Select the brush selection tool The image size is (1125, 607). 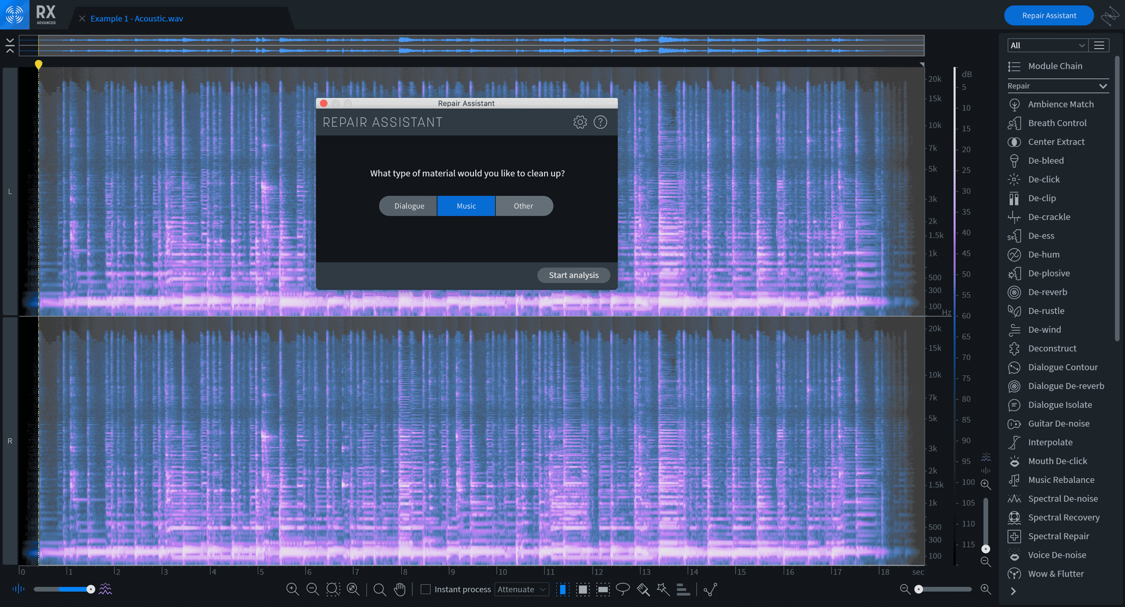(x=643, y=589)
